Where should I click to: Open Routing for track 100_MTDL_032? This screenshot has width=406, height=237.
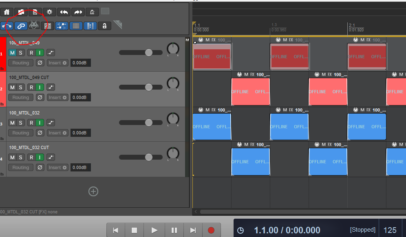[x=21, y=133]
